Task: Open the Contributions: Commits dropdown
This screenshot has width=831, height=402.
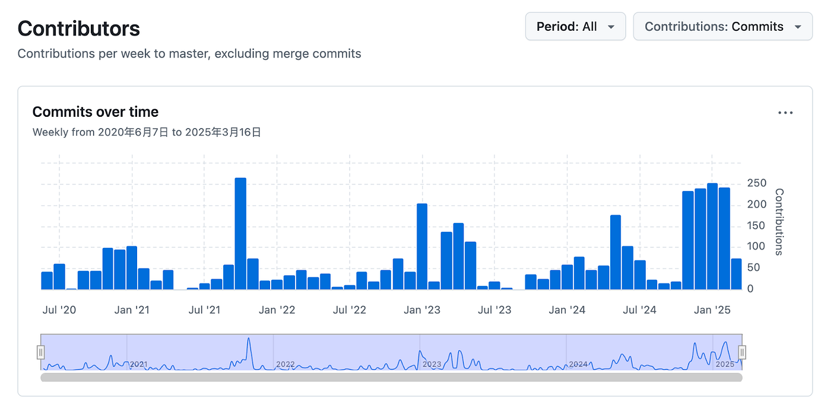Action: [722, 27]
